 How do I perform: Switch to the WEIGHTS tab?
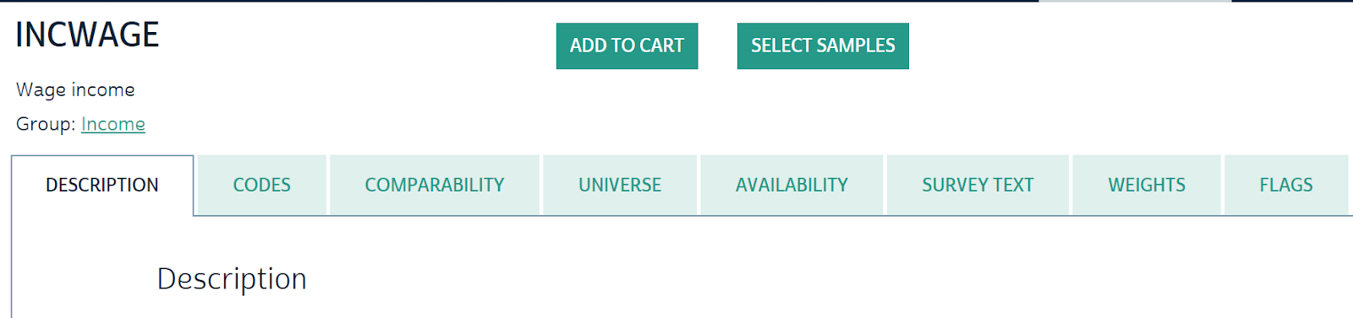click(1147, 185)
